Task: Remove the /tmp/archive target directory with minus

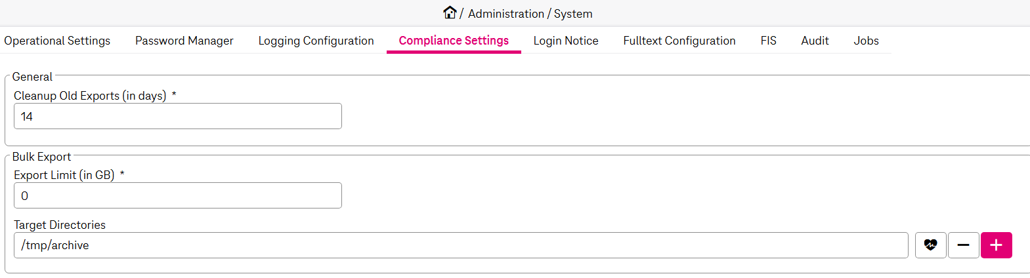Action: click(963, 245)
